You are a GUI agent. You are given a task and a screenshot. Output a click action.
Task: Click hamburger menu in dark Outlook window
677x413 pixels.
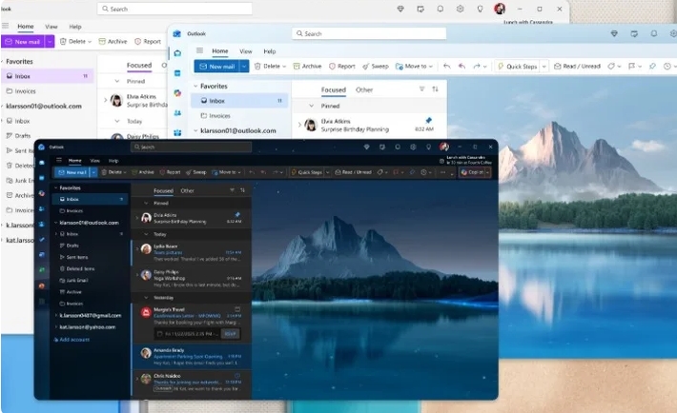59,161
